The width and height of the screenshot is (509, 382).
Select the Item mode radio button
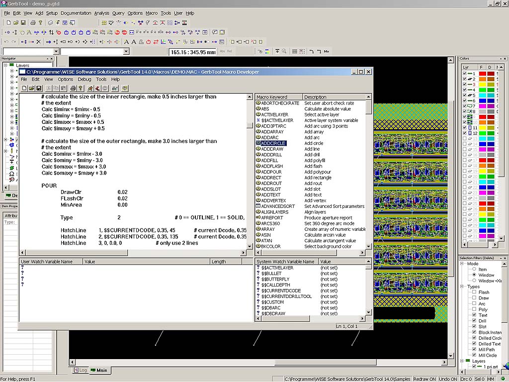point(474,269)
